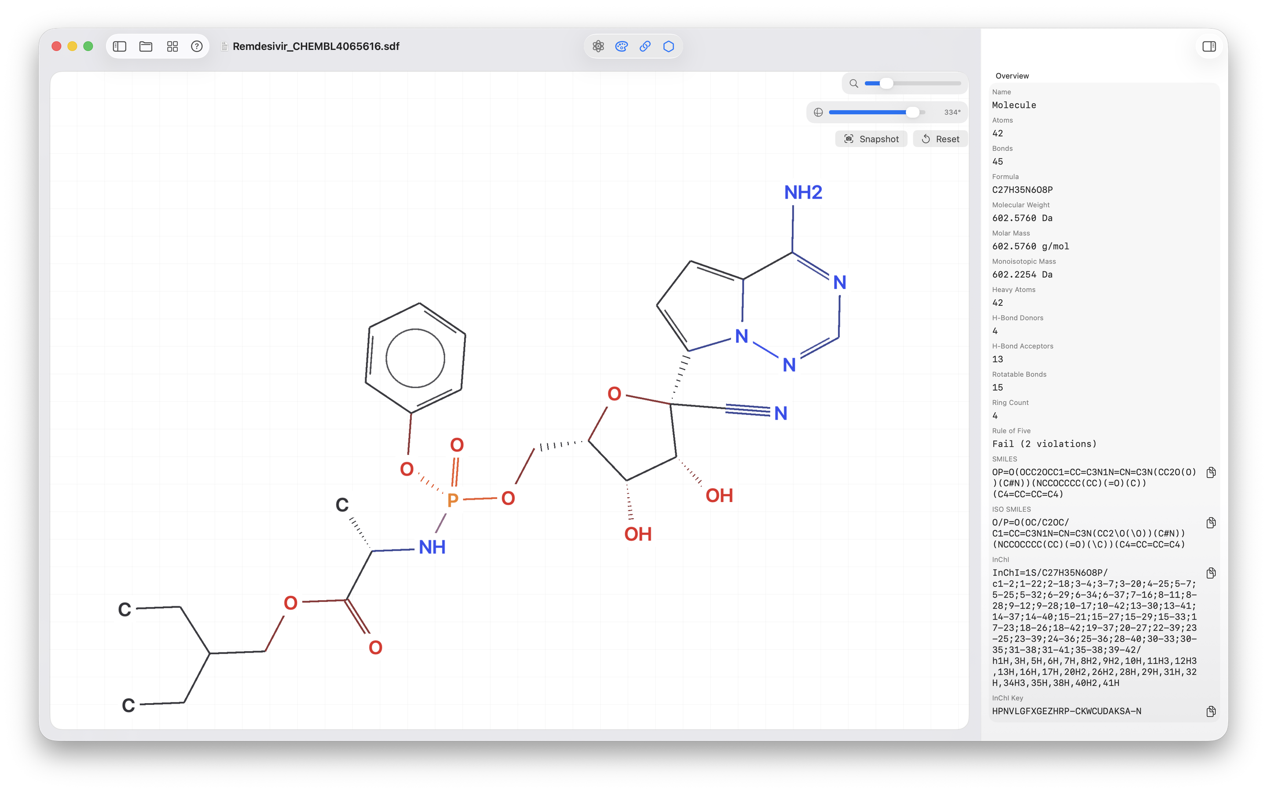Click the phosphorus P atom in structure
Image resolution: width=1267 pixels, height=792 pixels.
(x=453, y=500)
